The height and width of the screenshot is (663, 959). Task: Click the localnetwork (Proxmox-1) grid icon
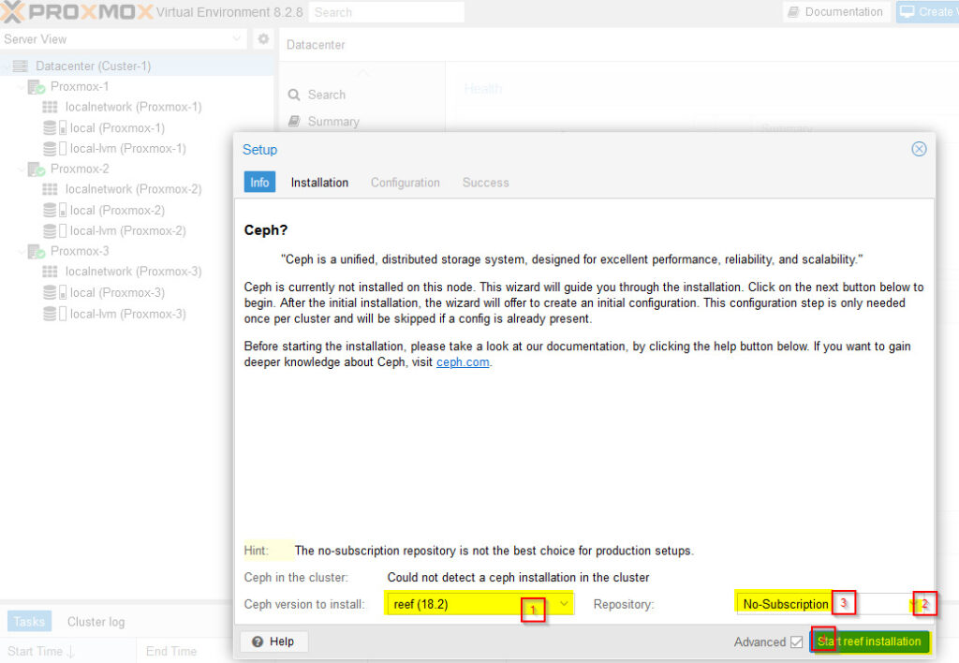point(51,107)
